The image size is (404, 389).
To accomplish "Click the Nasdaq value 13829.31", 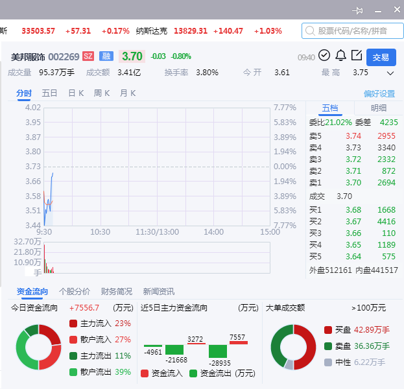I will pos(191,31).
